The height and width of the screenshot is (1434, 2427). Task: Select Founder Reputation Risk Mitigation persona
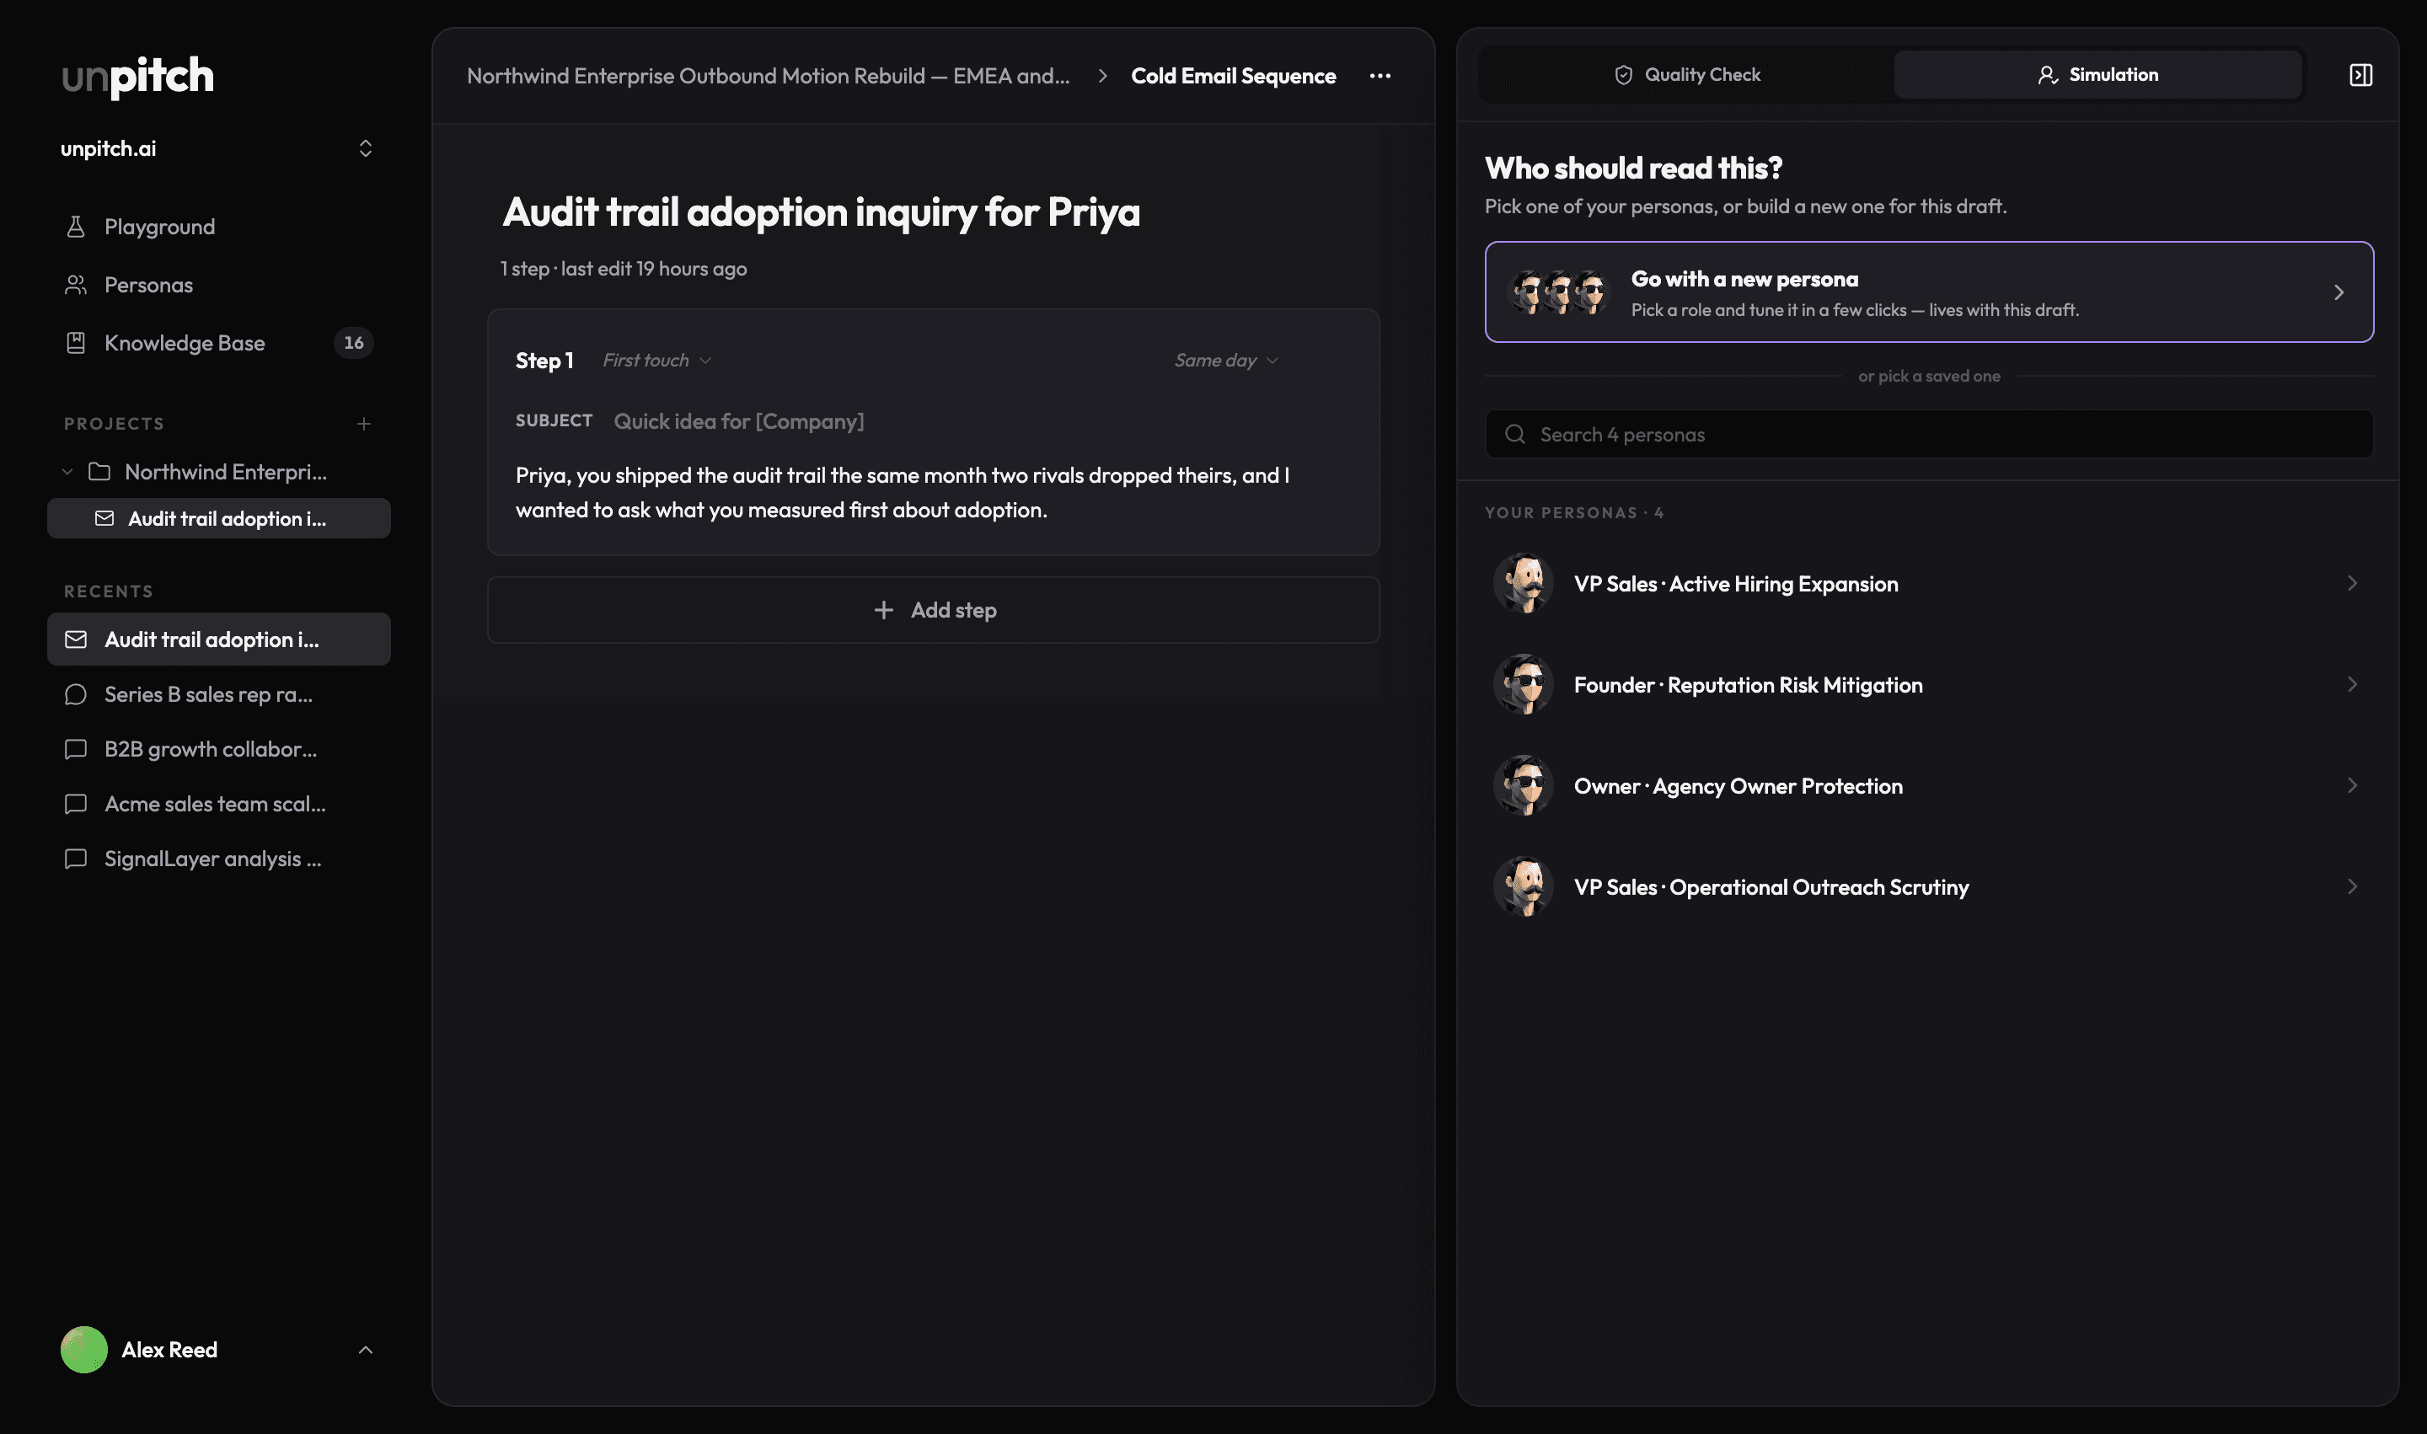tap(1929, 685)
